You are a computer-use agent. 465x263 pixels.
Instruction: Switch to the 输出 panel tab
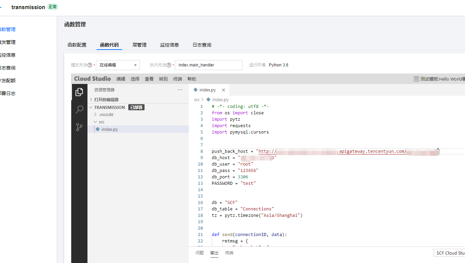pos(214,253)
